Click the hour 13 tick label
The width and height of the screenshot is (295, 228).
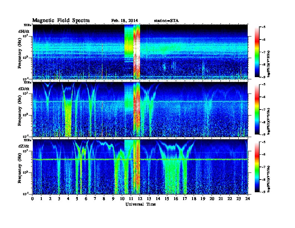(149, 199)
